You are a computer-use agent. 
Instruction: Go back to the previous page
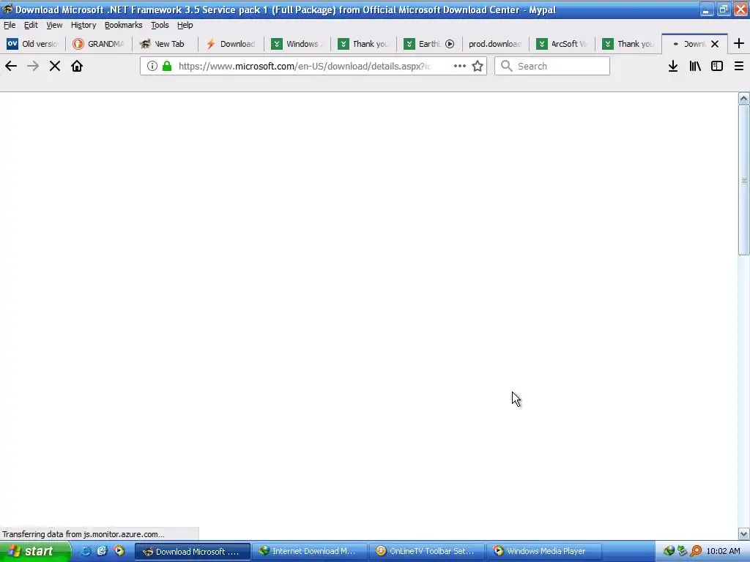pos(11,66)
